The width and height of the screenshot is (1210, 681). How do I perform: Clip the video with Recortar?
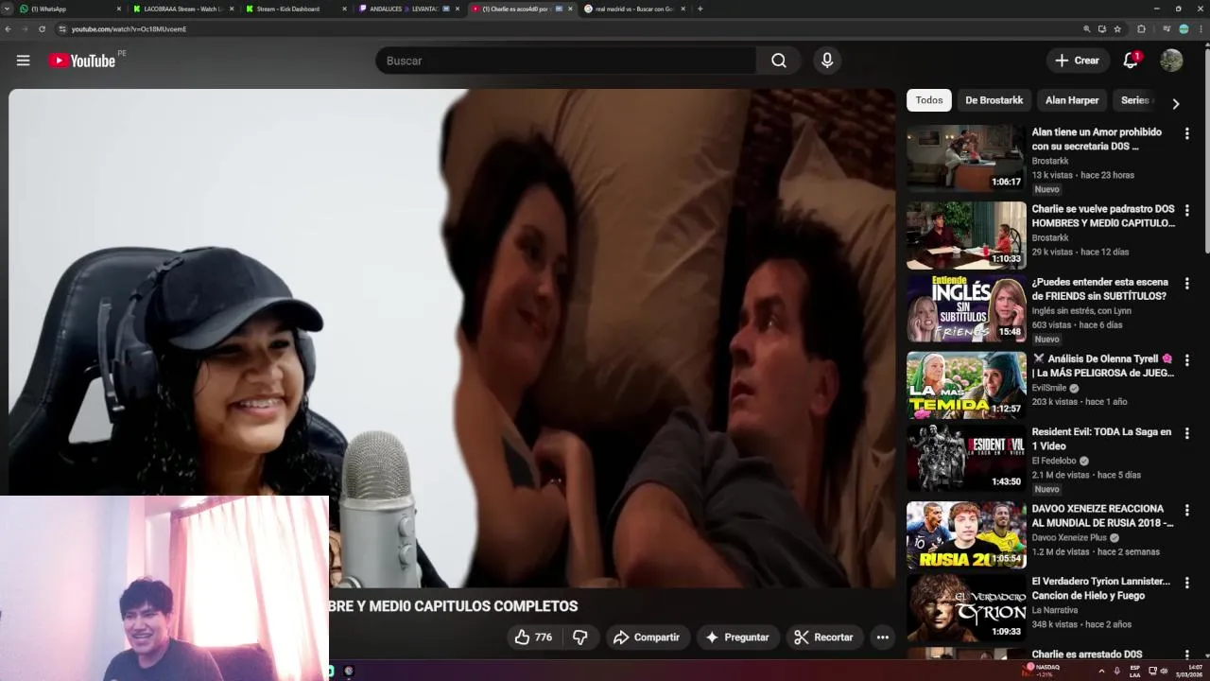pos(823,637)
